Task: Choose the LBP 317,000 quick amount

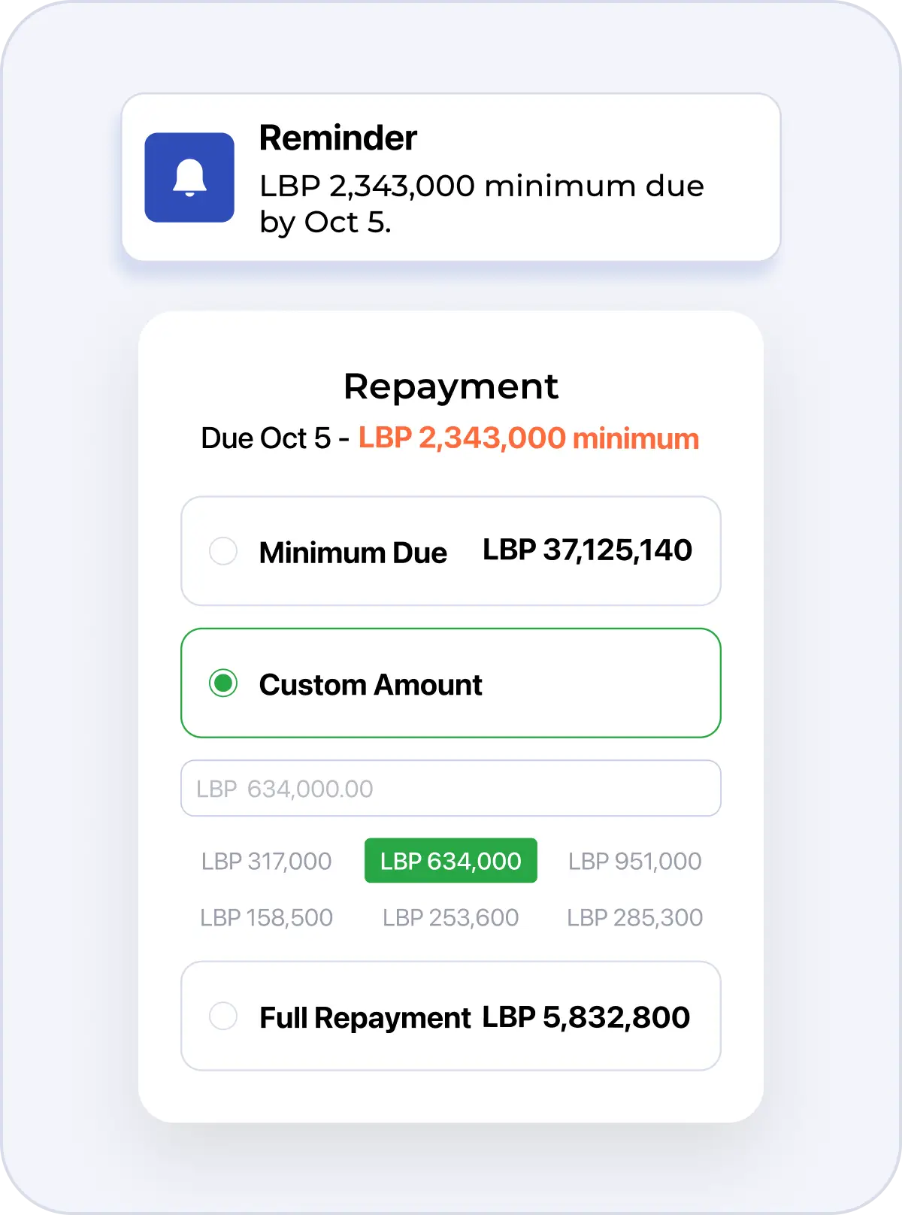Action: [266, 861]
